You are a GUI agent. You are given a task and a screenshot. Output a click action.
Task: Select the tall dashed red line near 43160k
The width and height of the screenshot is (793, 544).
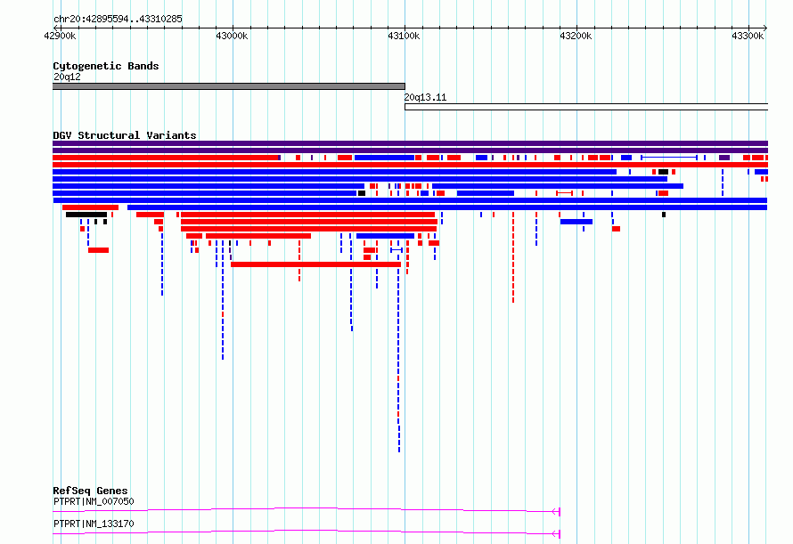513,257
